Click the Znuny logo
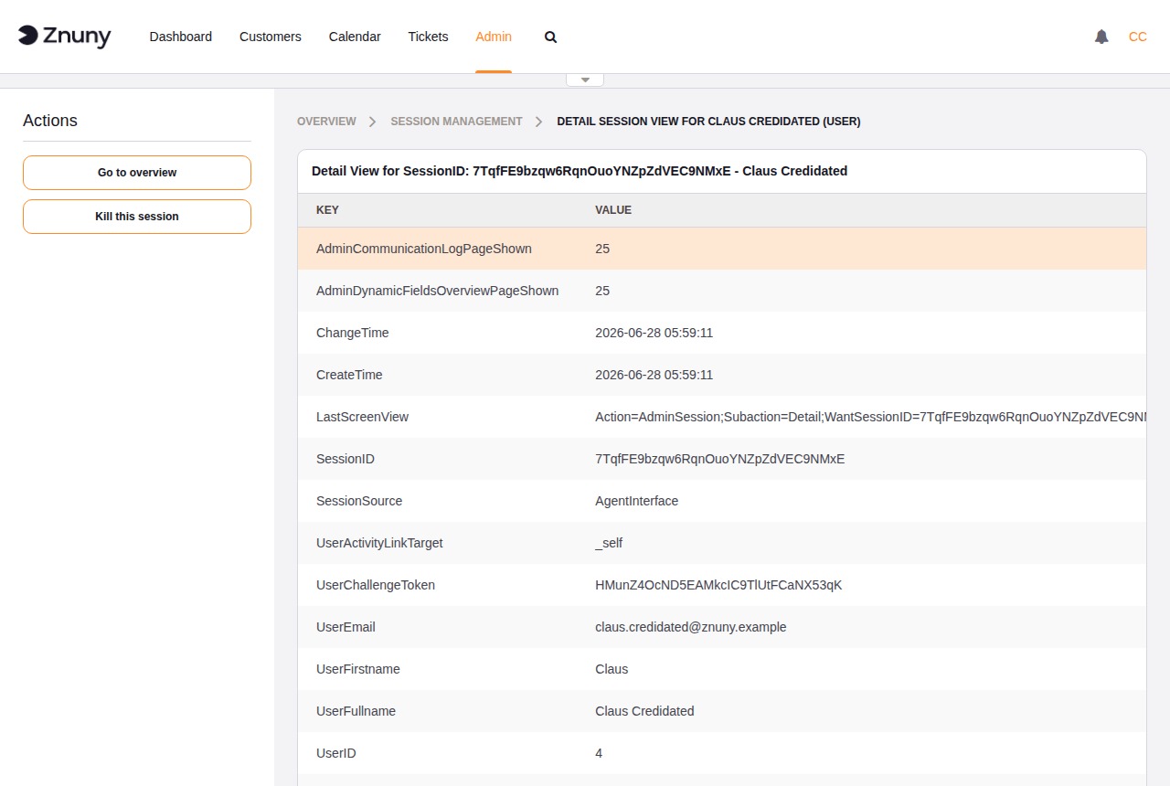This screenshot has height=786, width=1170. (x=65, y=37)
